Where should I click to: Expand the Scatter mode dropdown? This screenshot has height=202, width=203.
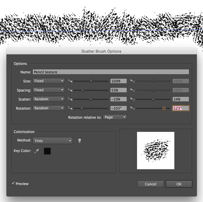coord(48,99)
